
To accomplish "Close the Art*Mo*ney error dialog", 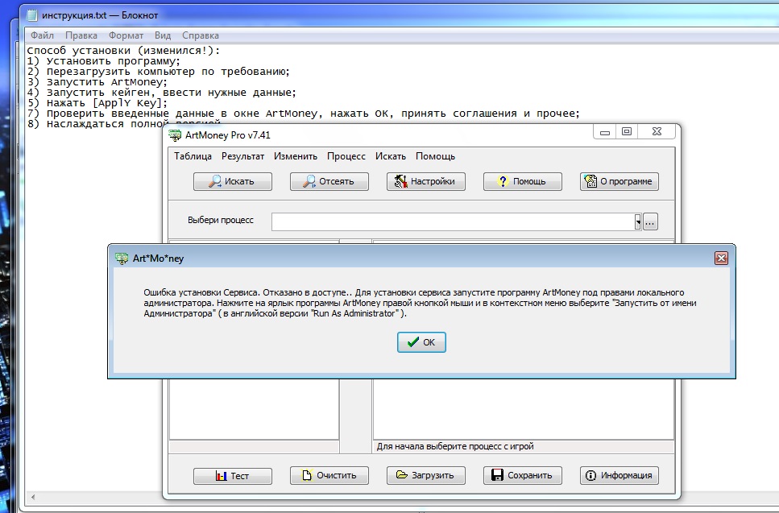I will [x=721, y=259].
